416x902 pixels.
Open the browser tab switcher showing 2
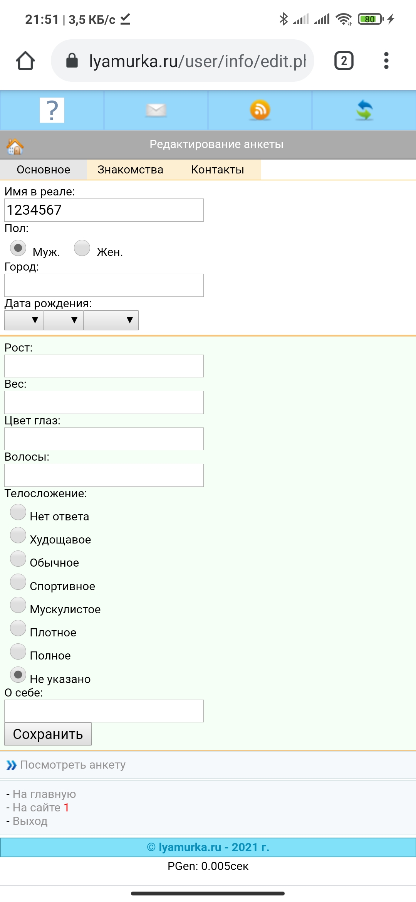[344, 61]
